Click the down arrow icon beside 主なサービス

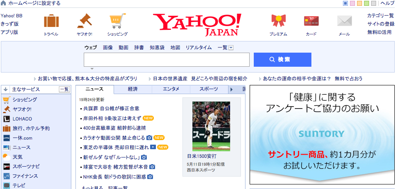[5, 90]
